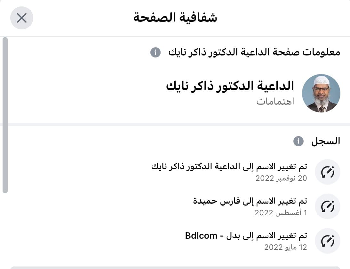Viewport: 350px width, 269px height.
Task: Click the date 1 أغسطس 2022
Action: coord(281,213)
